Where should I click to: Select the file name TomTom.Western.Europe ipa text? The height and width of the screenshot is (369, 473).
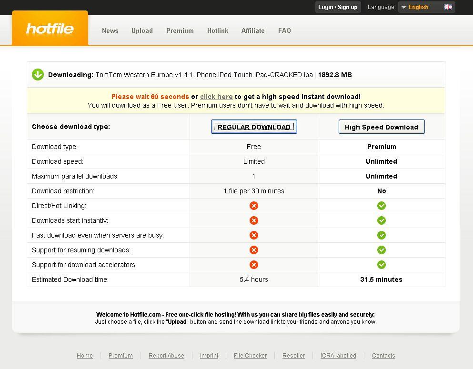tap(204, 75)
